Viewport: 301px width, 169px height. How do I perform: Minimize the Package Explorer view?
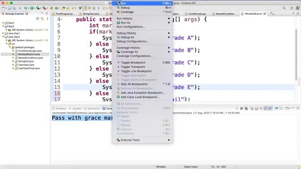tap(42, 14)
